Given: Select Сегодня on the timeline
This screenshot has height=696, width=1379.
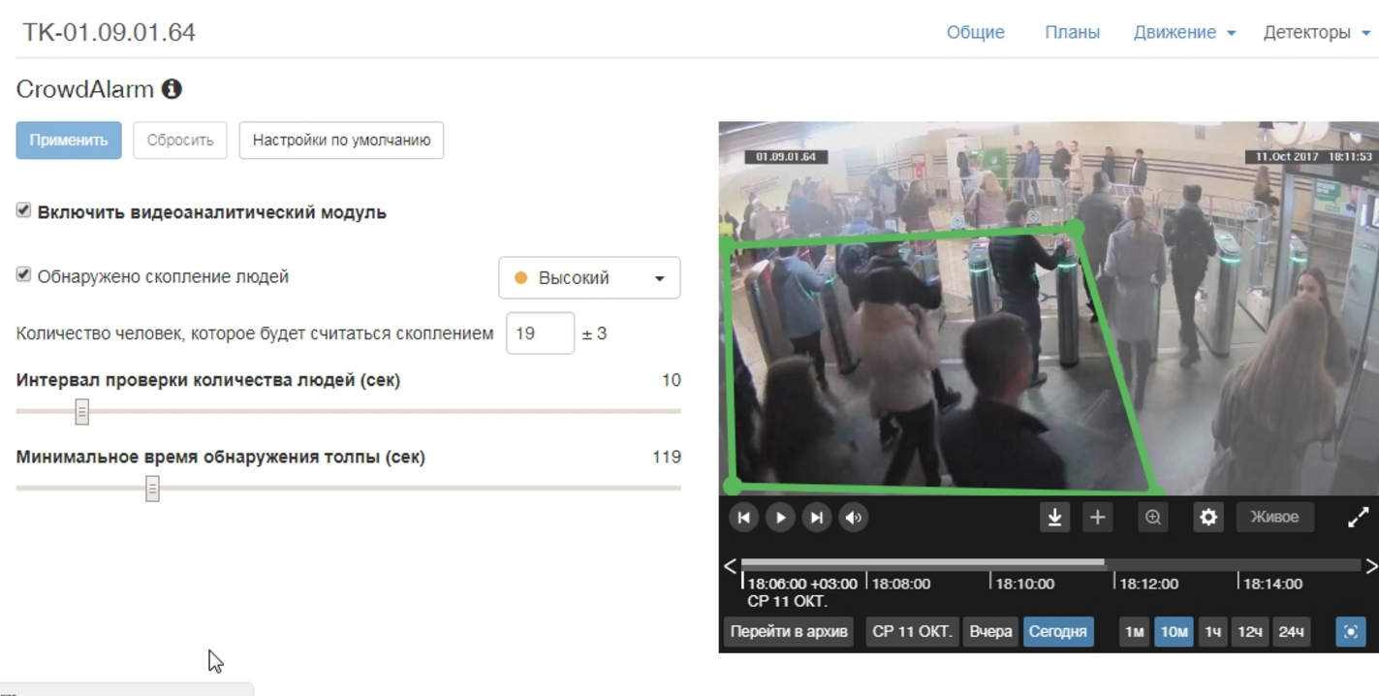Looking at the screenshot, I should click(1057, 632).
